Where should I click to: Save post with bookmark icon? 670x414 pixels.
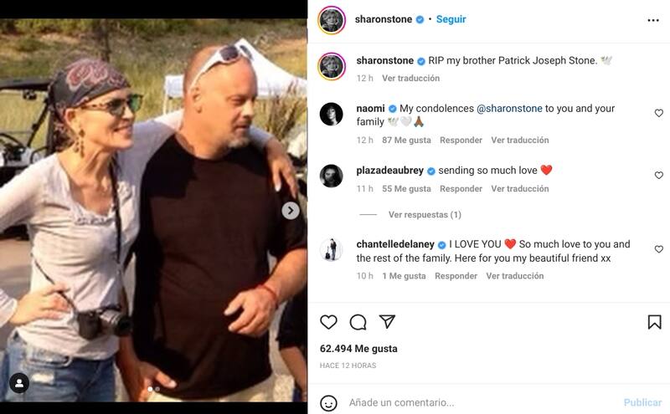tap(654, 322)
